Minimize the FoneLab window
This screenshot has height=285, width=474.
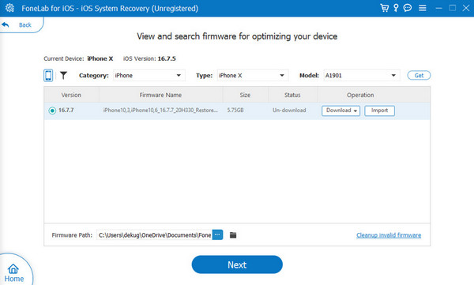439,8
